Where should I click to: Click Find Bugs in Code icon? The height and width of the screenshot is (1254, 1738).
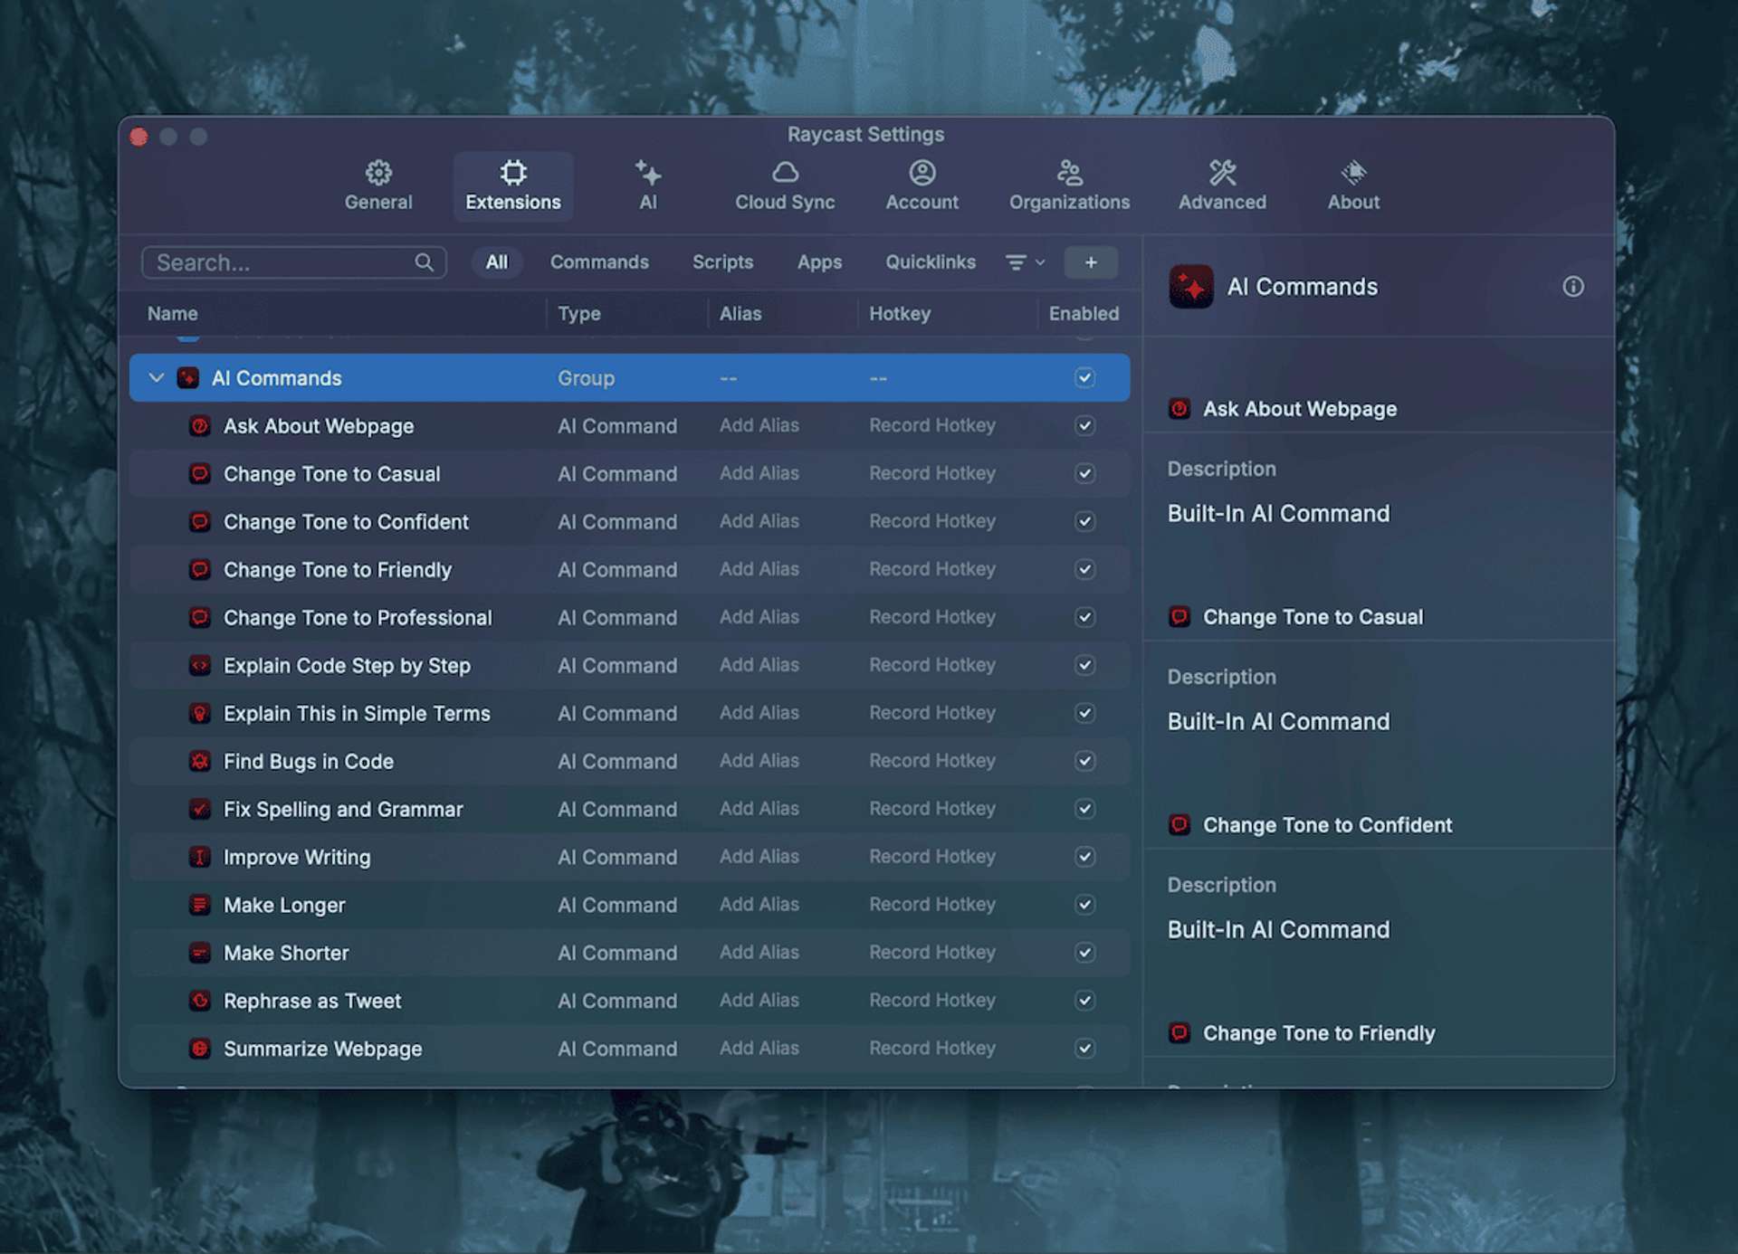(200, 761)
